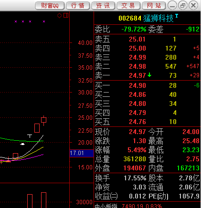Click the cyan T marker beside stock name
201x208 pixels.
(x=177, y=16)
